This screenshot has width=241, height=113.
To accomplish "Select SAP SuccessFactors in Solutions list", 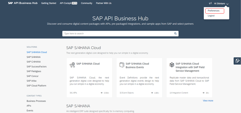I will pos(36,67).
